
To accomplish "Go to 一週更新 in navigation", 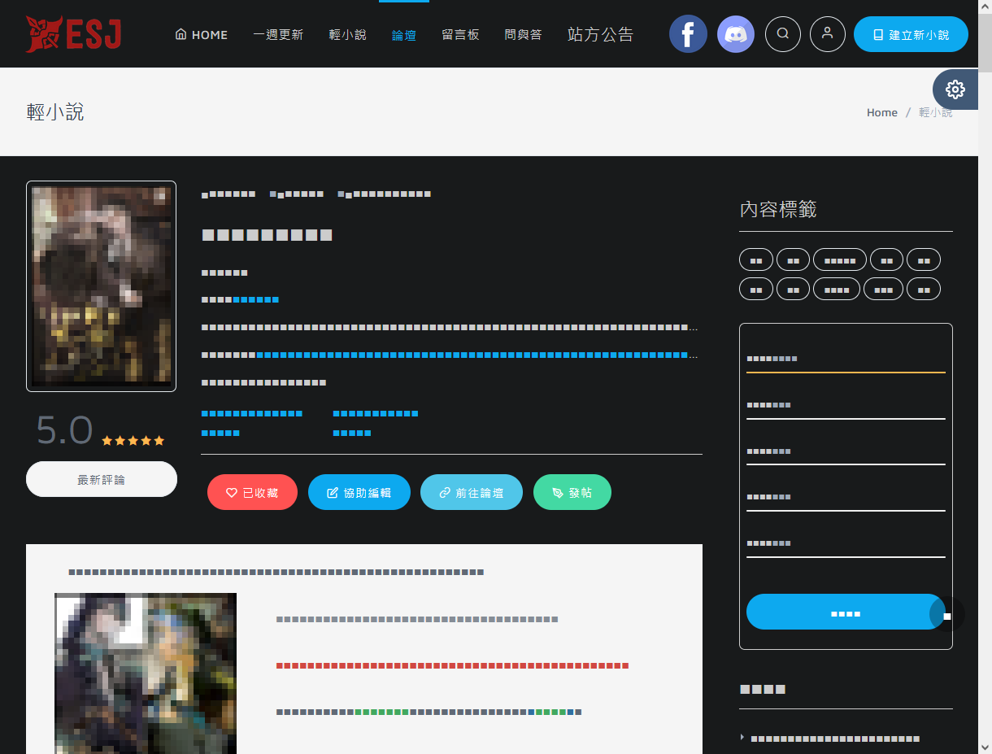I will pos(278,35).
